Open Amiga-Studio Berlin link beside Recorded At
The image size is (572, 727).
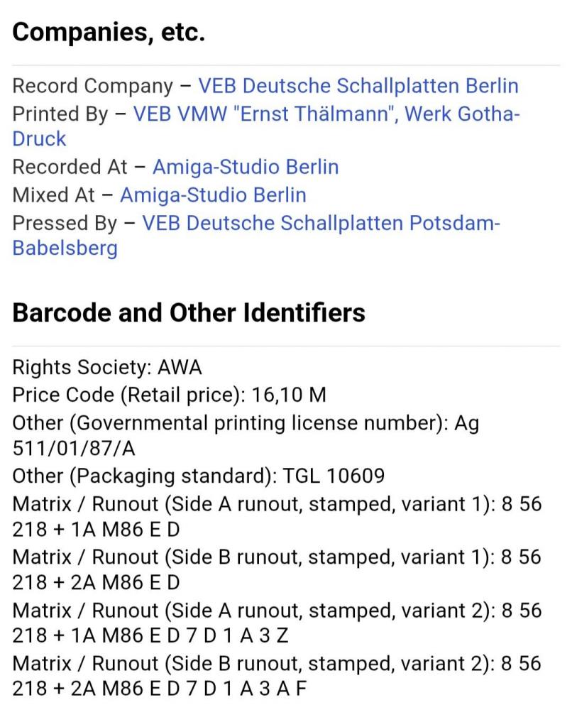(246, 167)
